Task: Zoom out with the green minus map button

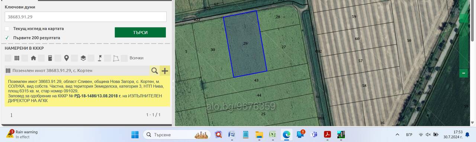Action: pos(464,73)
